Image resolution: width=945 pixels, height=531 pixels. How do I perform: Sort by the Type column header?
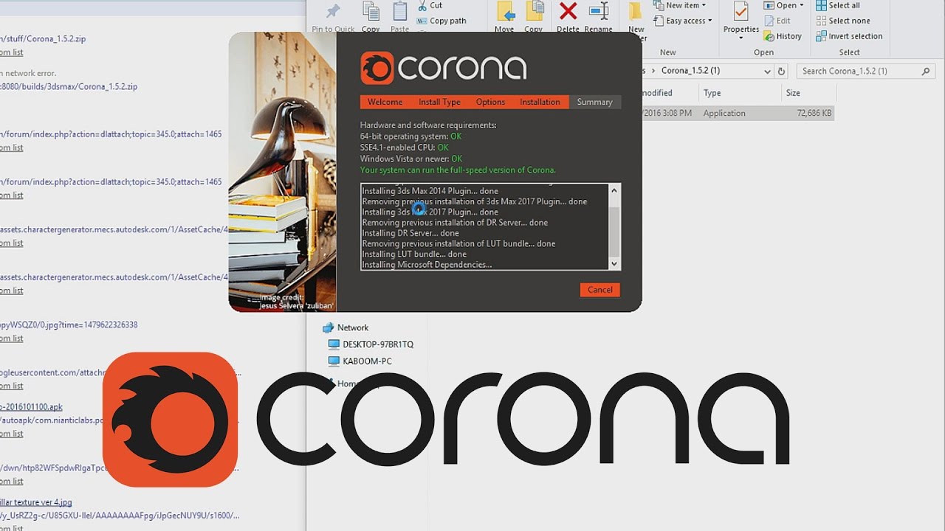click(x=712, y=93)
